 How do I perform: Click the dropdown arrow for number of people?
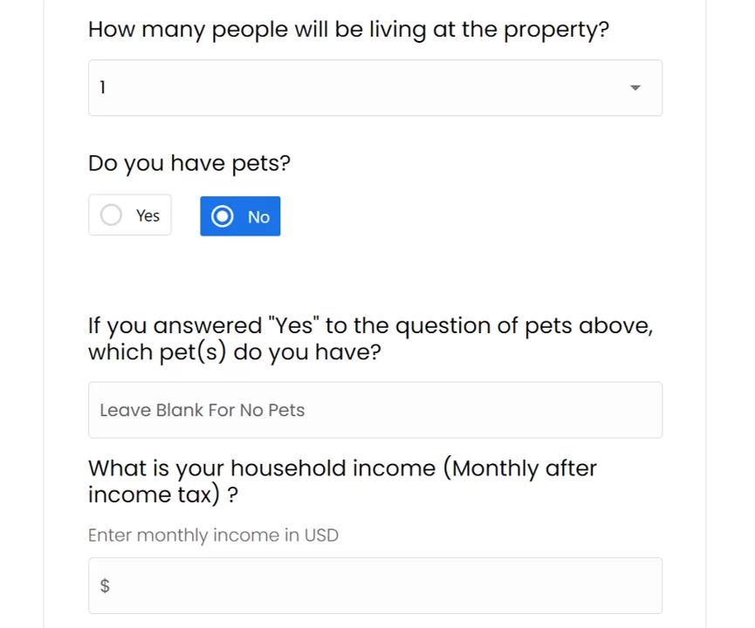[635, 88]
